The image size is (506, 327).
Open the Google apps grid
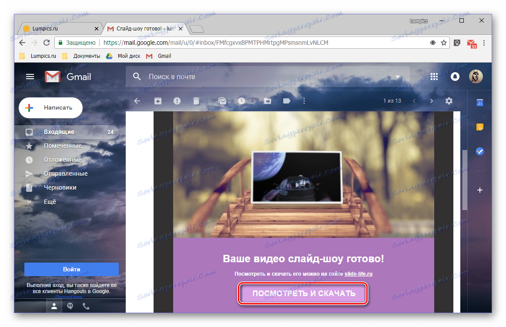coord(434,77)
